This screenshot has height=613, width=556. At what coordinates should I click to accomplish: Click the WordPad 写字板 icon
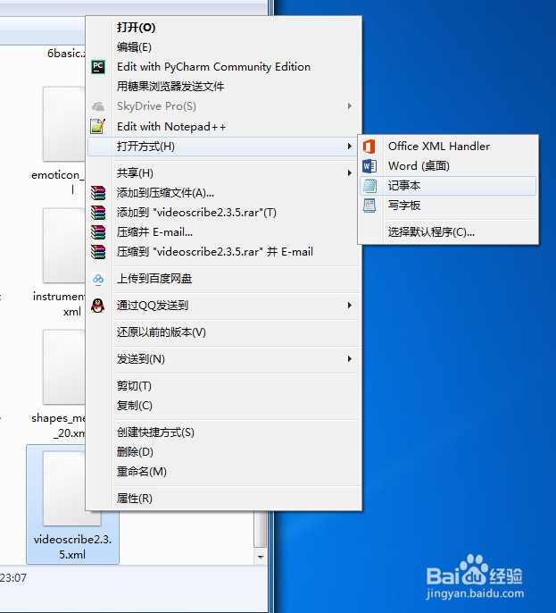click(369, 206)
